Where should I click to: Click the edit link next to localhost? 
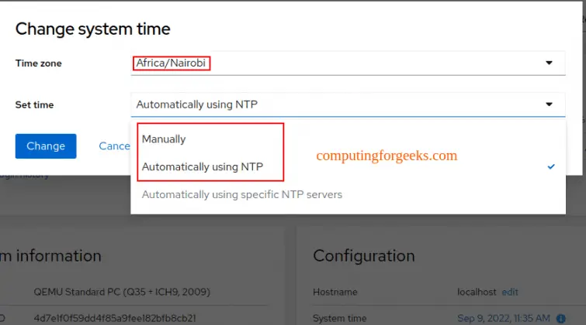click(510, 292)
